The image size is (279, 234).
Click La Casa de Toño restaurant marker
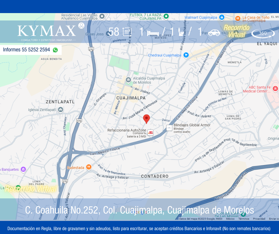pyautogui.click(x=238, y=18)
